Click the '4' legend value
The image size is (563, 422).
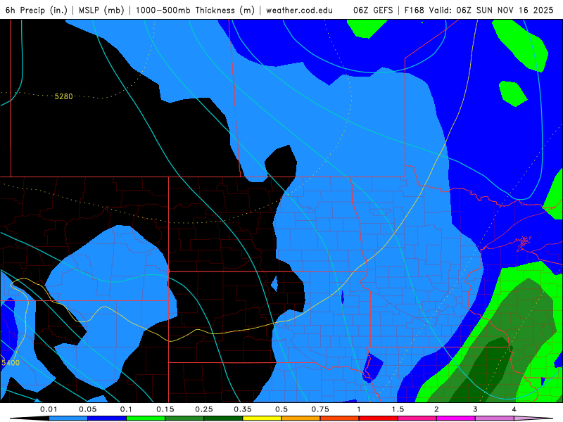514,409
